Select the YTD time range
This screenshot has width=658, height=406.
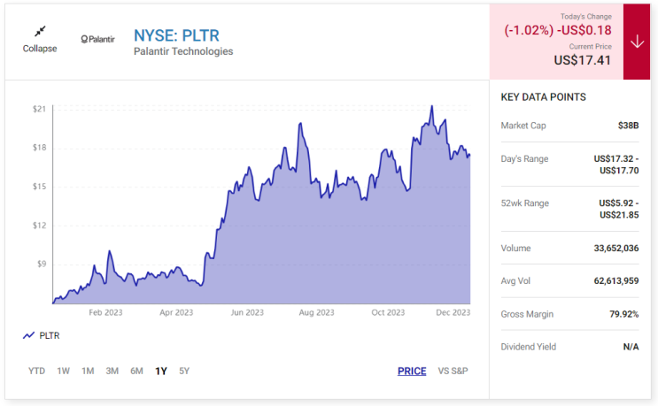click(36, 371)
